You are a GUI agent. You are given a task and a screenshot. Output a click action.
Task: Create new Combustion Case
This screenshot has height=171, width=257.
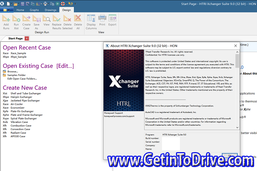21,126
